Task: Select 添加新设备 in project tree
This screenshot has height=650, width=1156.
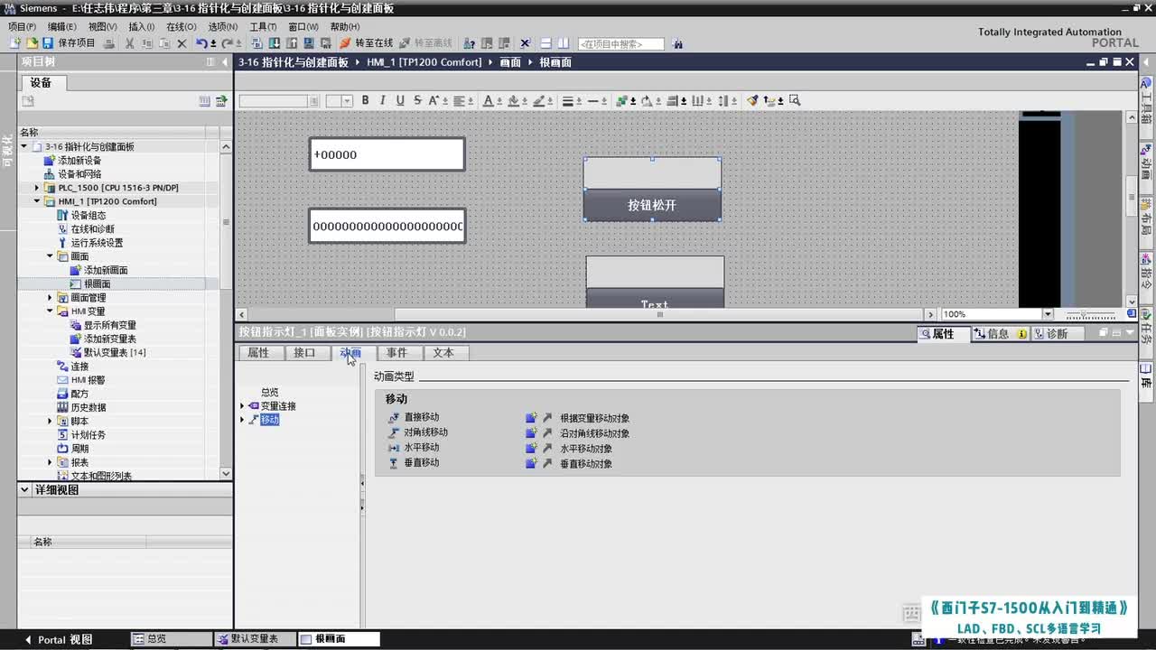Action: (79, 161)
